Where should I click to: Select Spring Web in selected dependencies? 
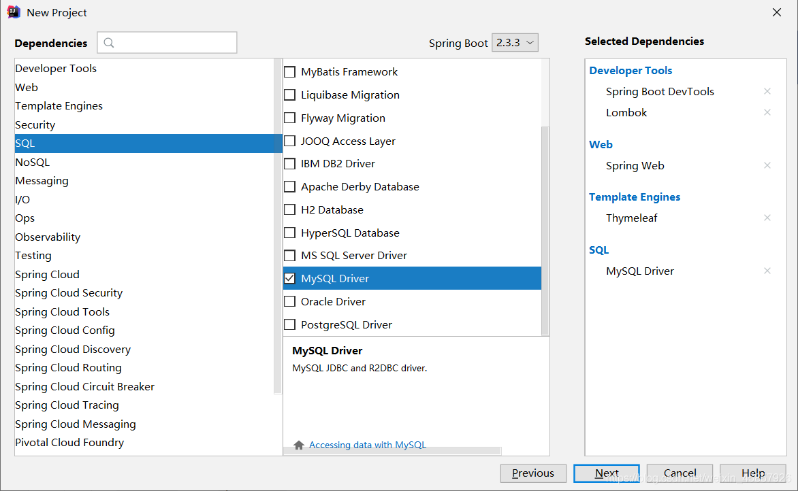tap(635, 166)
